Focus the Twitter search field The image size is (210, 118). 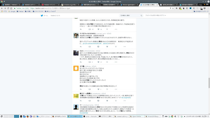pyautogui.click(x=130, y=15)
